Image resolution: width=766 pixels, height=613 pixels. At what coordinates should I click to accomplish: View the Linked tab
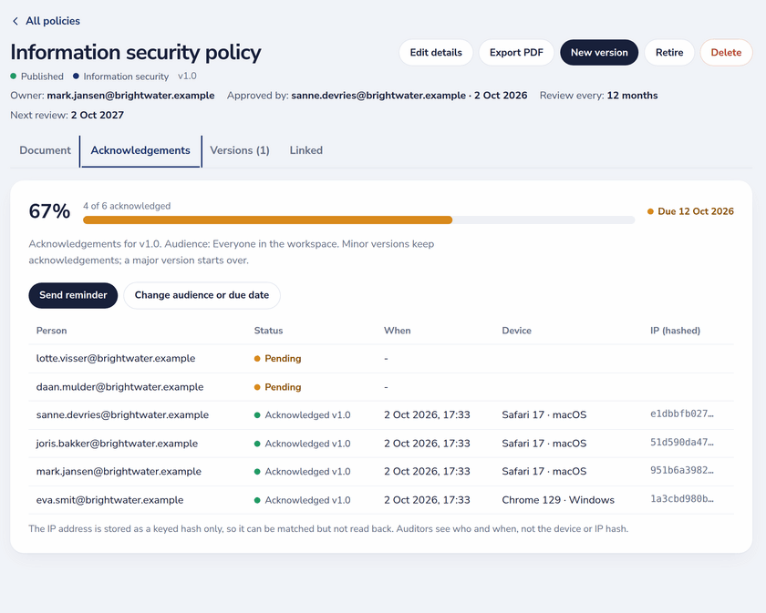pyautogui.click(x=306, y=150)
